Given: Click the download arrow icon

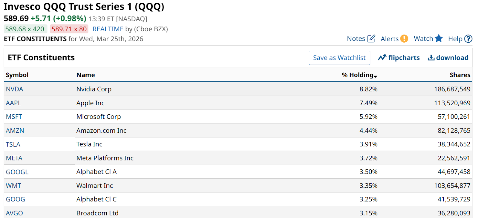Looking at the screenshot, I should pyautogui.click(x=431, y=58).
